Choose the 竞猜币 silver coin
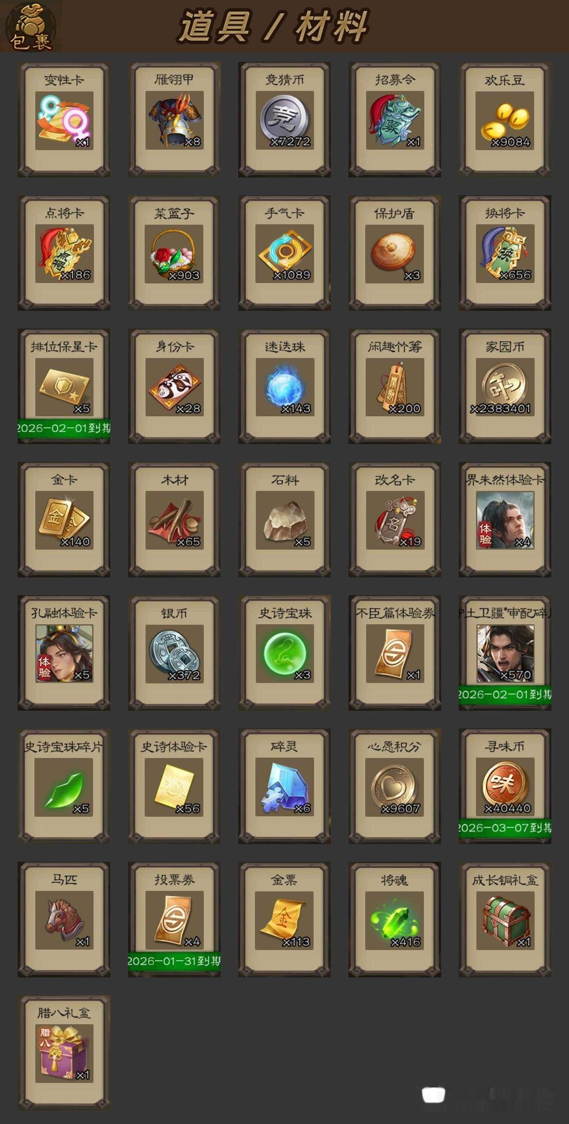This screenshot has height=1124, width=569. [284, 120]
